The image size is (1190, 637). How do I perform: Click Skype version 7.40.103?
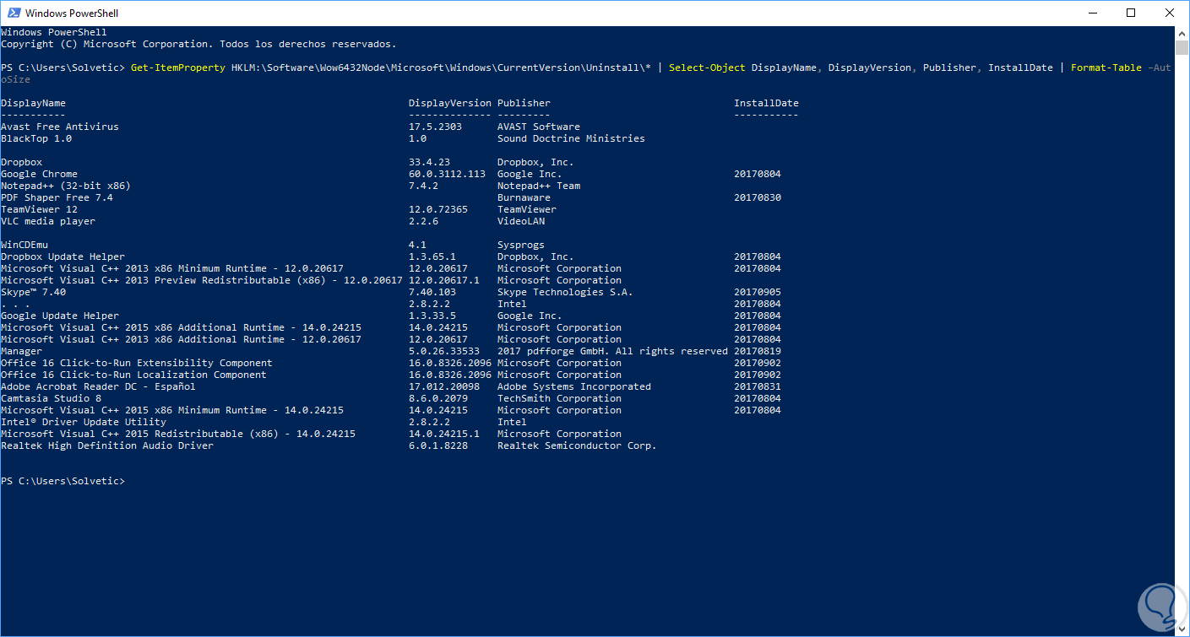coord(432,292)
